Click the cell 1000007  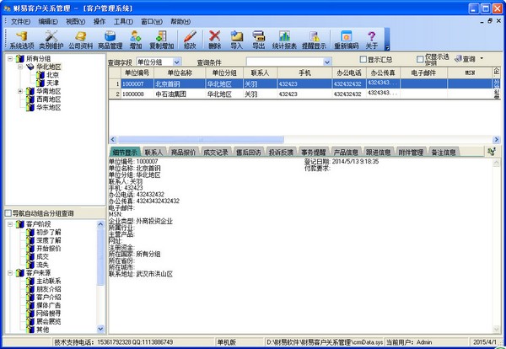click(x=137, y=83)
